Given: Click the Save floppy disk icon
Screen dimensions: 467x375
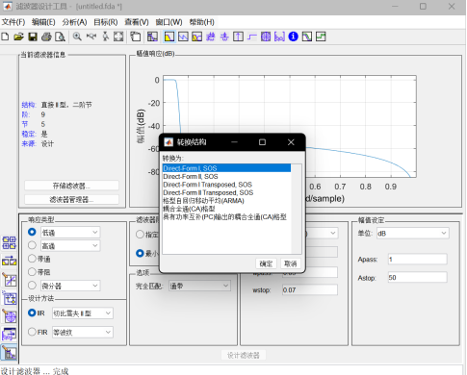Looking at the screenshot, I should (33, 37).
